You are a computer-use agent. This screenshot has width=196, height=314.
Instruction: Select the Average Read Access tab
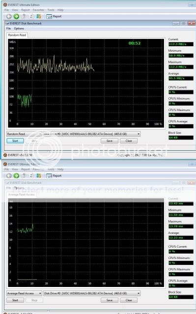(x=22, y=195)
